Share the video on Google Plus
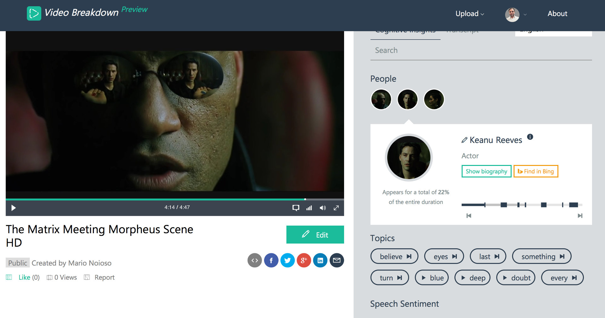 [x=304, y=260]
